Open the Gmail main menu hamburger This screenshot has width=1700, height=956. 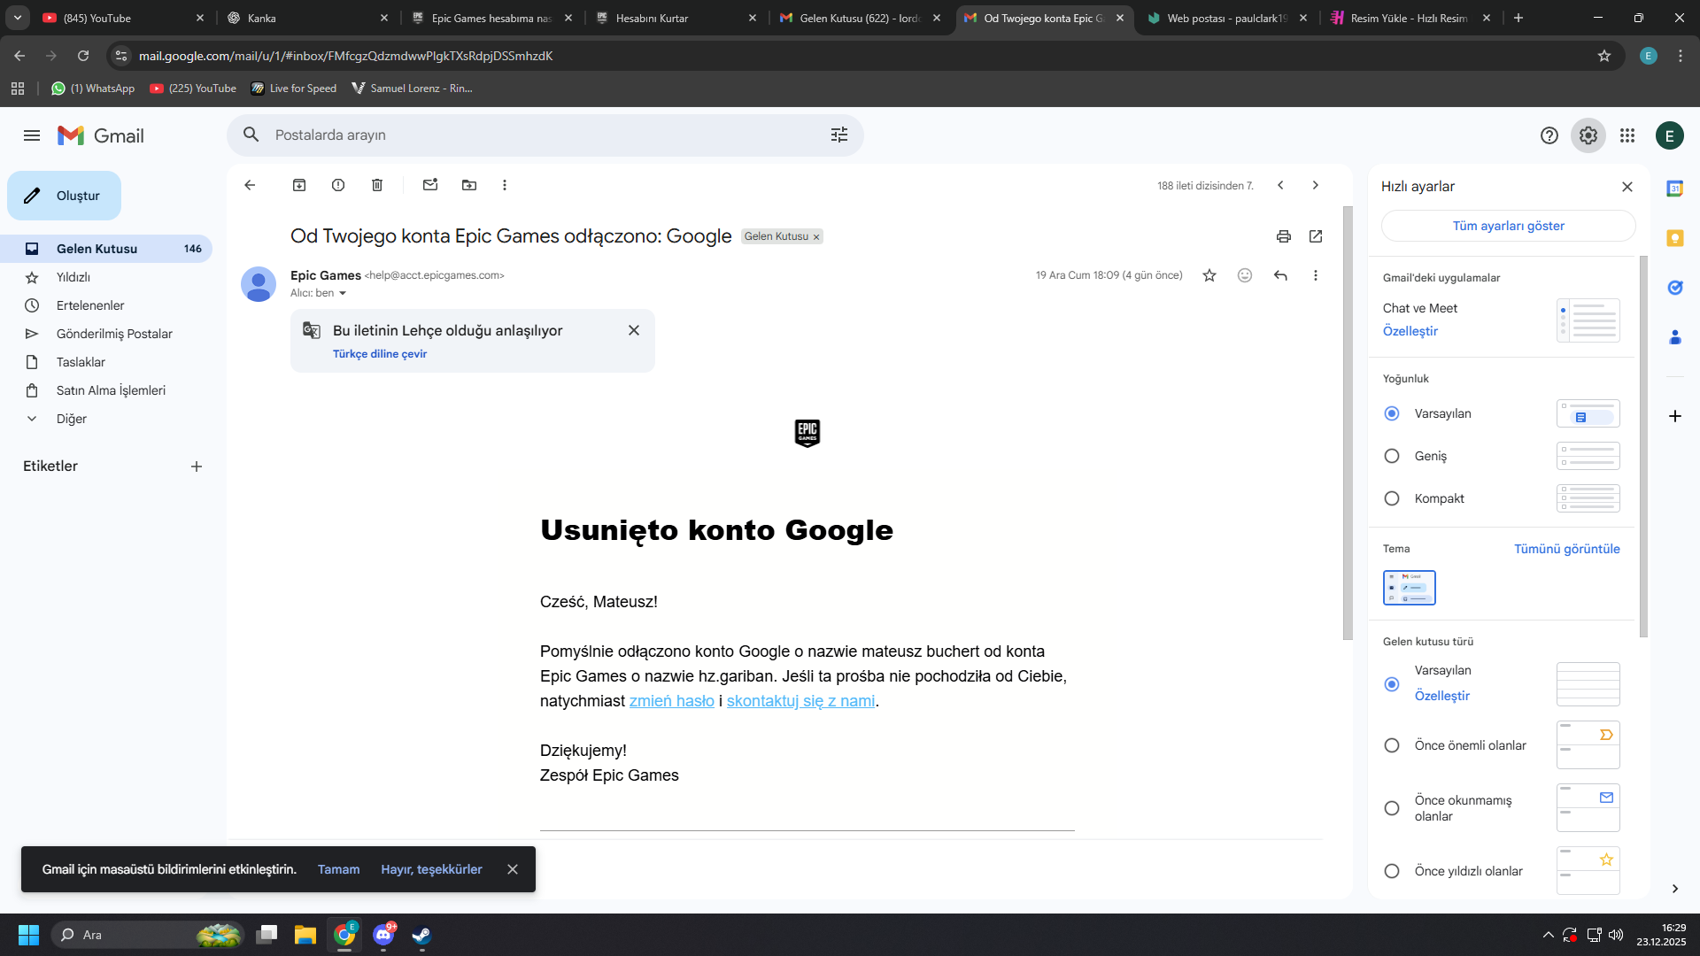pos(32,135)
